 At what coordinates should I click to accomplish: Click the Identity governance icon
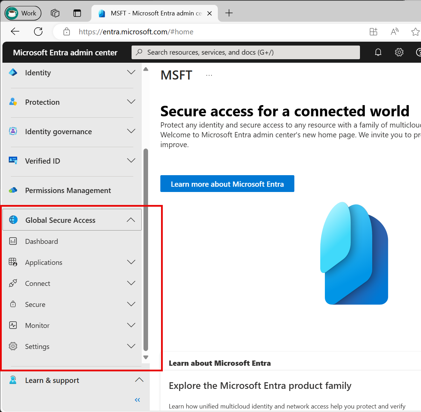click(13, 131)
